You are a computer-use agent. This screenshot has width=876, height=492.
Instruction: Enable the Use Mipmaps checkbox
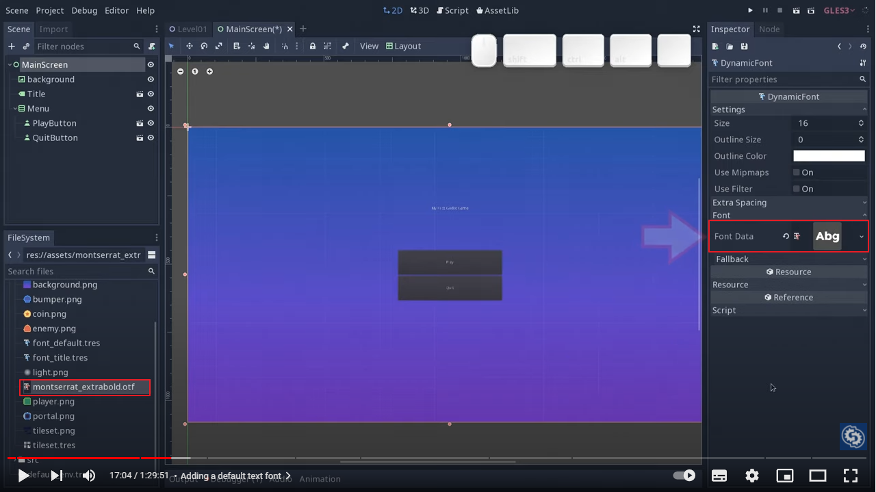(x=797, y=172)
